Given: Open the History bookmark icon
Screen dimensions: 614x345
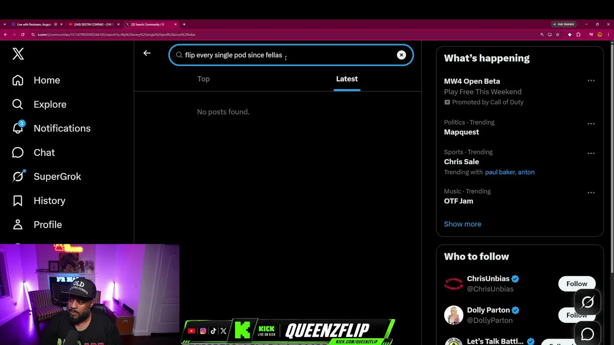Looking at the screenshot, I should point(18,201).
